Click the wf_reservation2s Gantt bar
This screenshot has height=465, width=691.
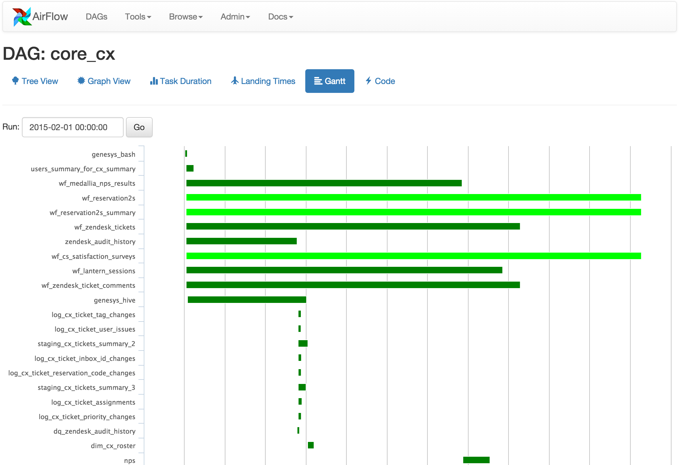pyautogui.click(x=414, y=198)
